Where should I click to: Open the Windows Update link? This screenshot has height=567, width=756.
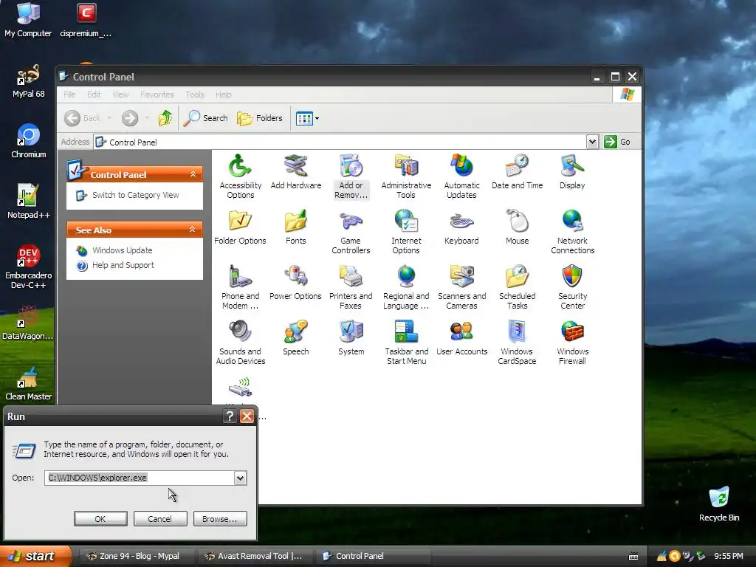(x=123, y=250)
